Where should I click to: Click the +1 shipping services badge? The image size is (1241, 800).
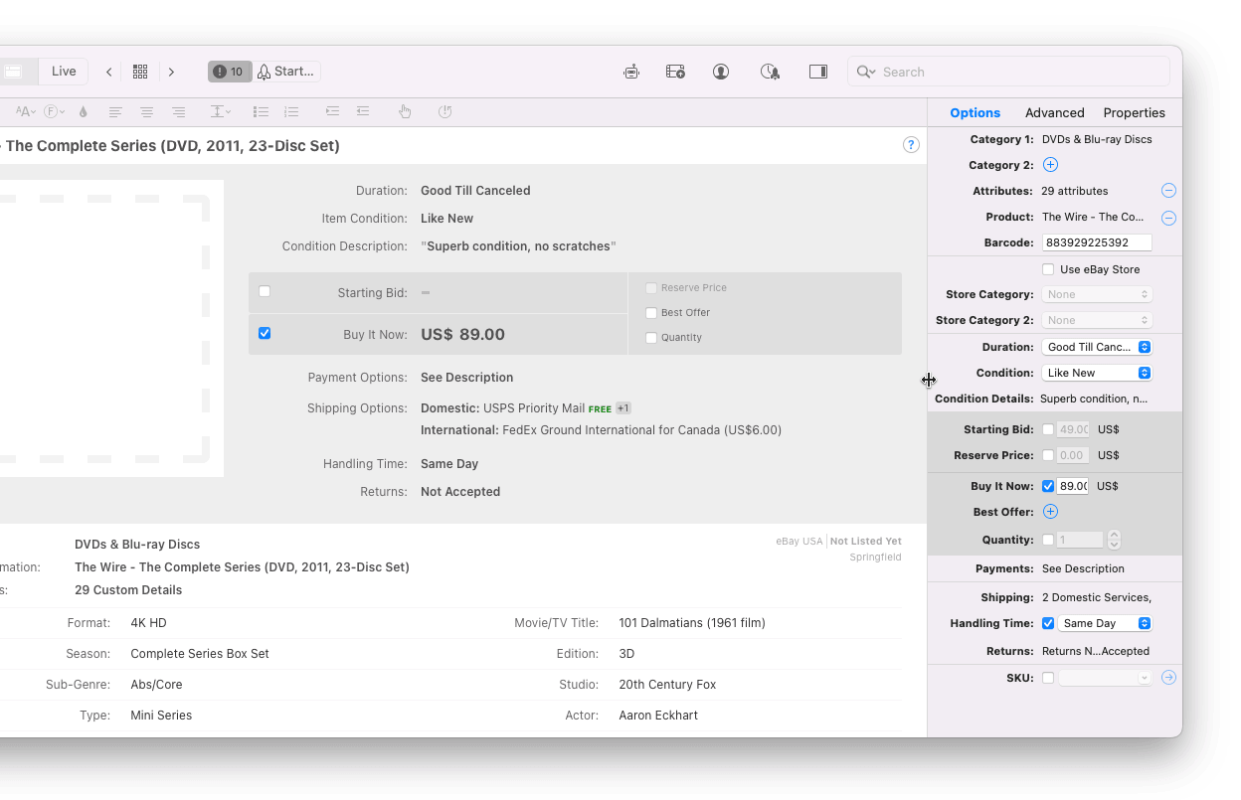tap(623, 408)
